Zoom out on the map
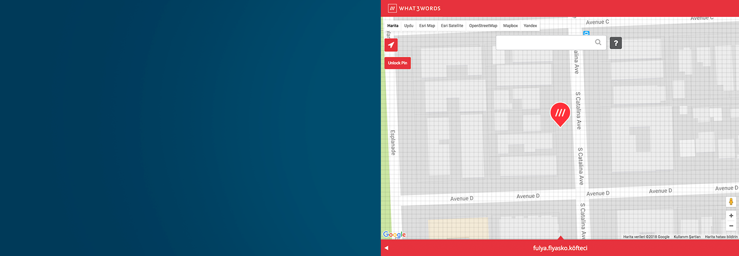 click(x=731, y=226)
